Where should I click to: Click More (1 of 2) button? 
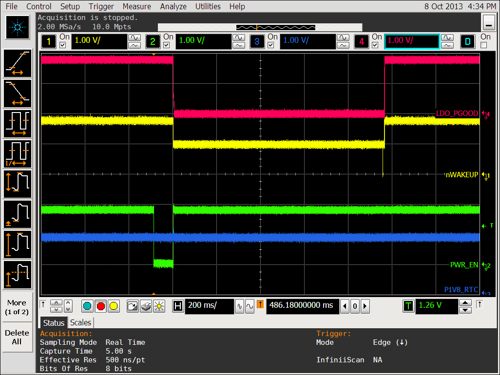tap(17, 307)
